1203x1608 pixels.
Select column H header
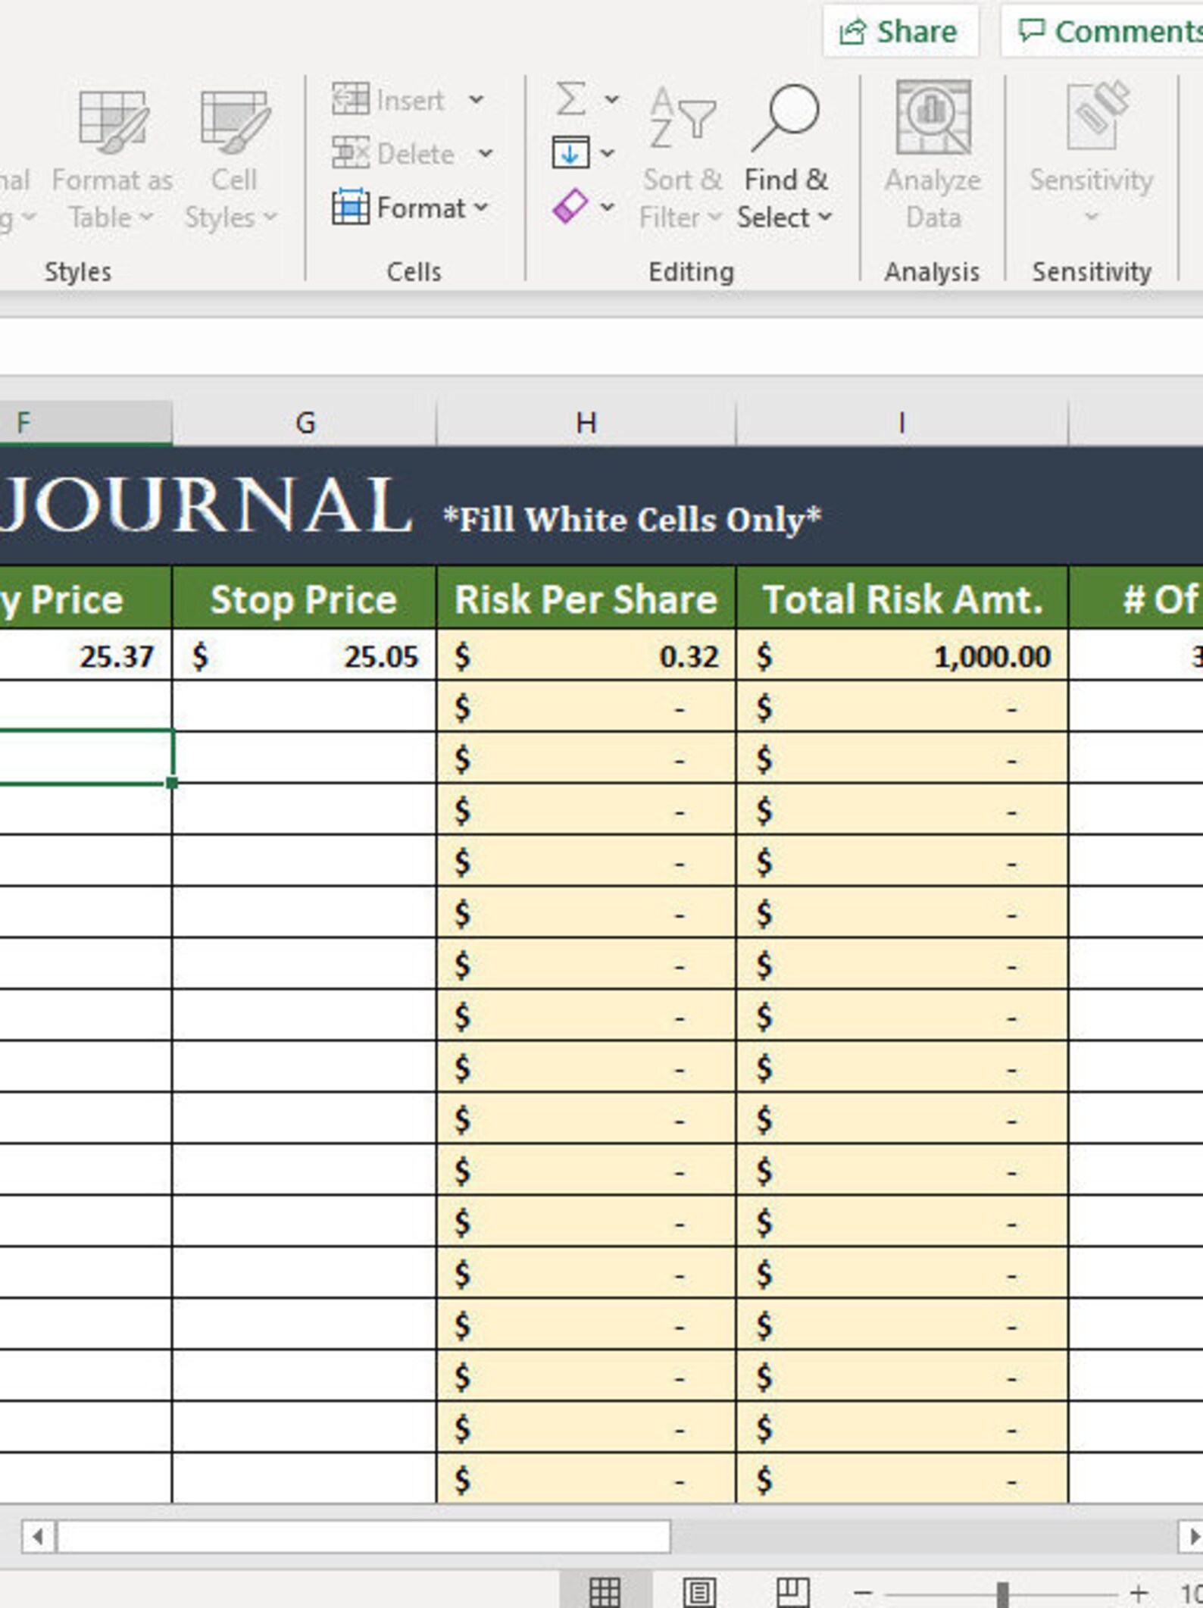click(586, 423)
